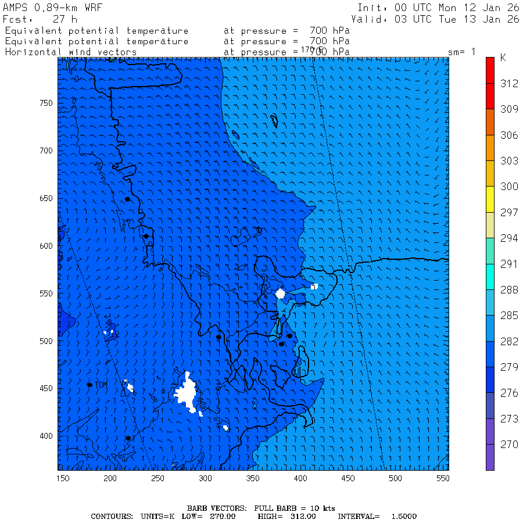This screenshot has width=523, height=523.
Task: Click the 300 colorbar value
Action: click(509, 187)
